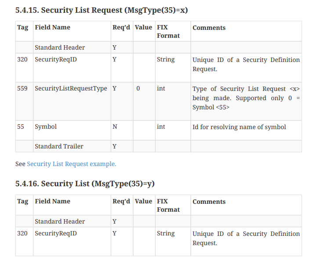Screen dimensions: 313x264
Task: Click the FIX Format header in second table
Action: coord(173,205)
